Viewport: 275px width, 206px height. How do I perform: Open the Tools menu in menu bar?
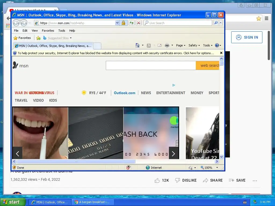coord(62,31)
